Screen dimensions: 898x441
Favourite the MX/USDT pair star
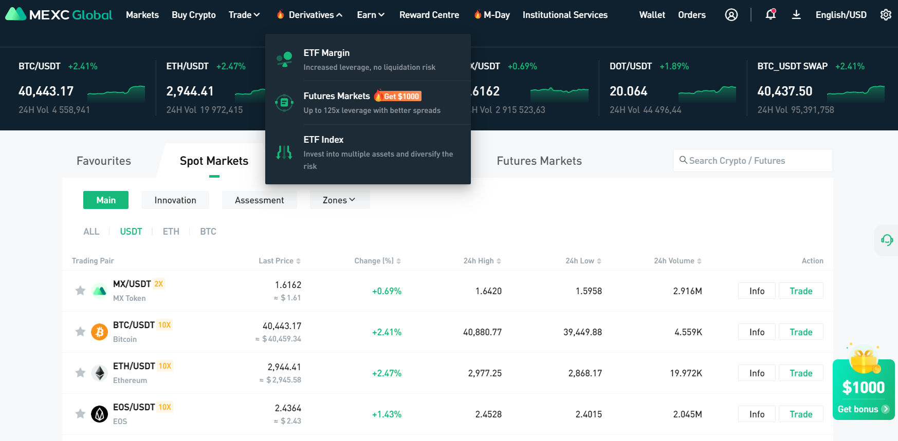click(x=80, y=291)
